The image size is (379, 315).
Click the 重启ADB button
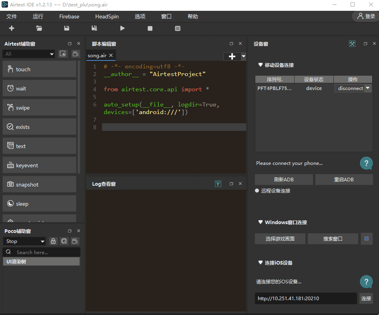pos(344,179)
